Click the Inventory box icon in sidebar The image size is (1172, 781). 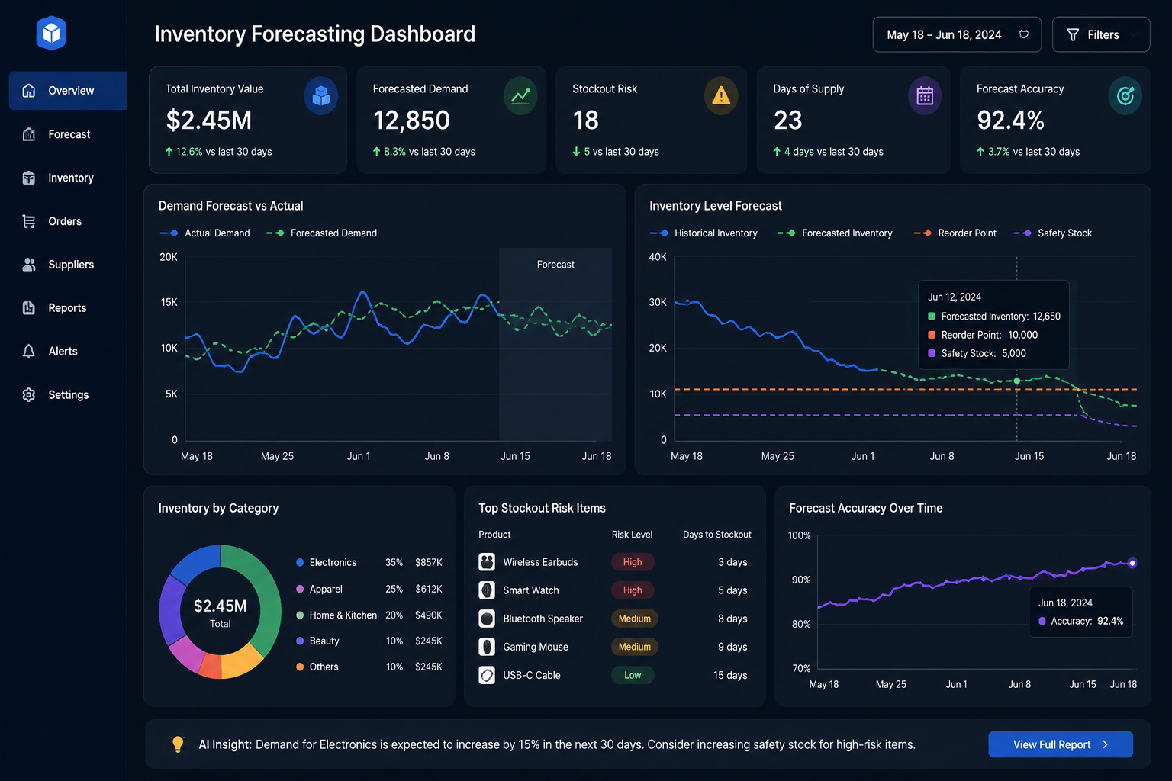pyautogui.click(x=29, y=178)
